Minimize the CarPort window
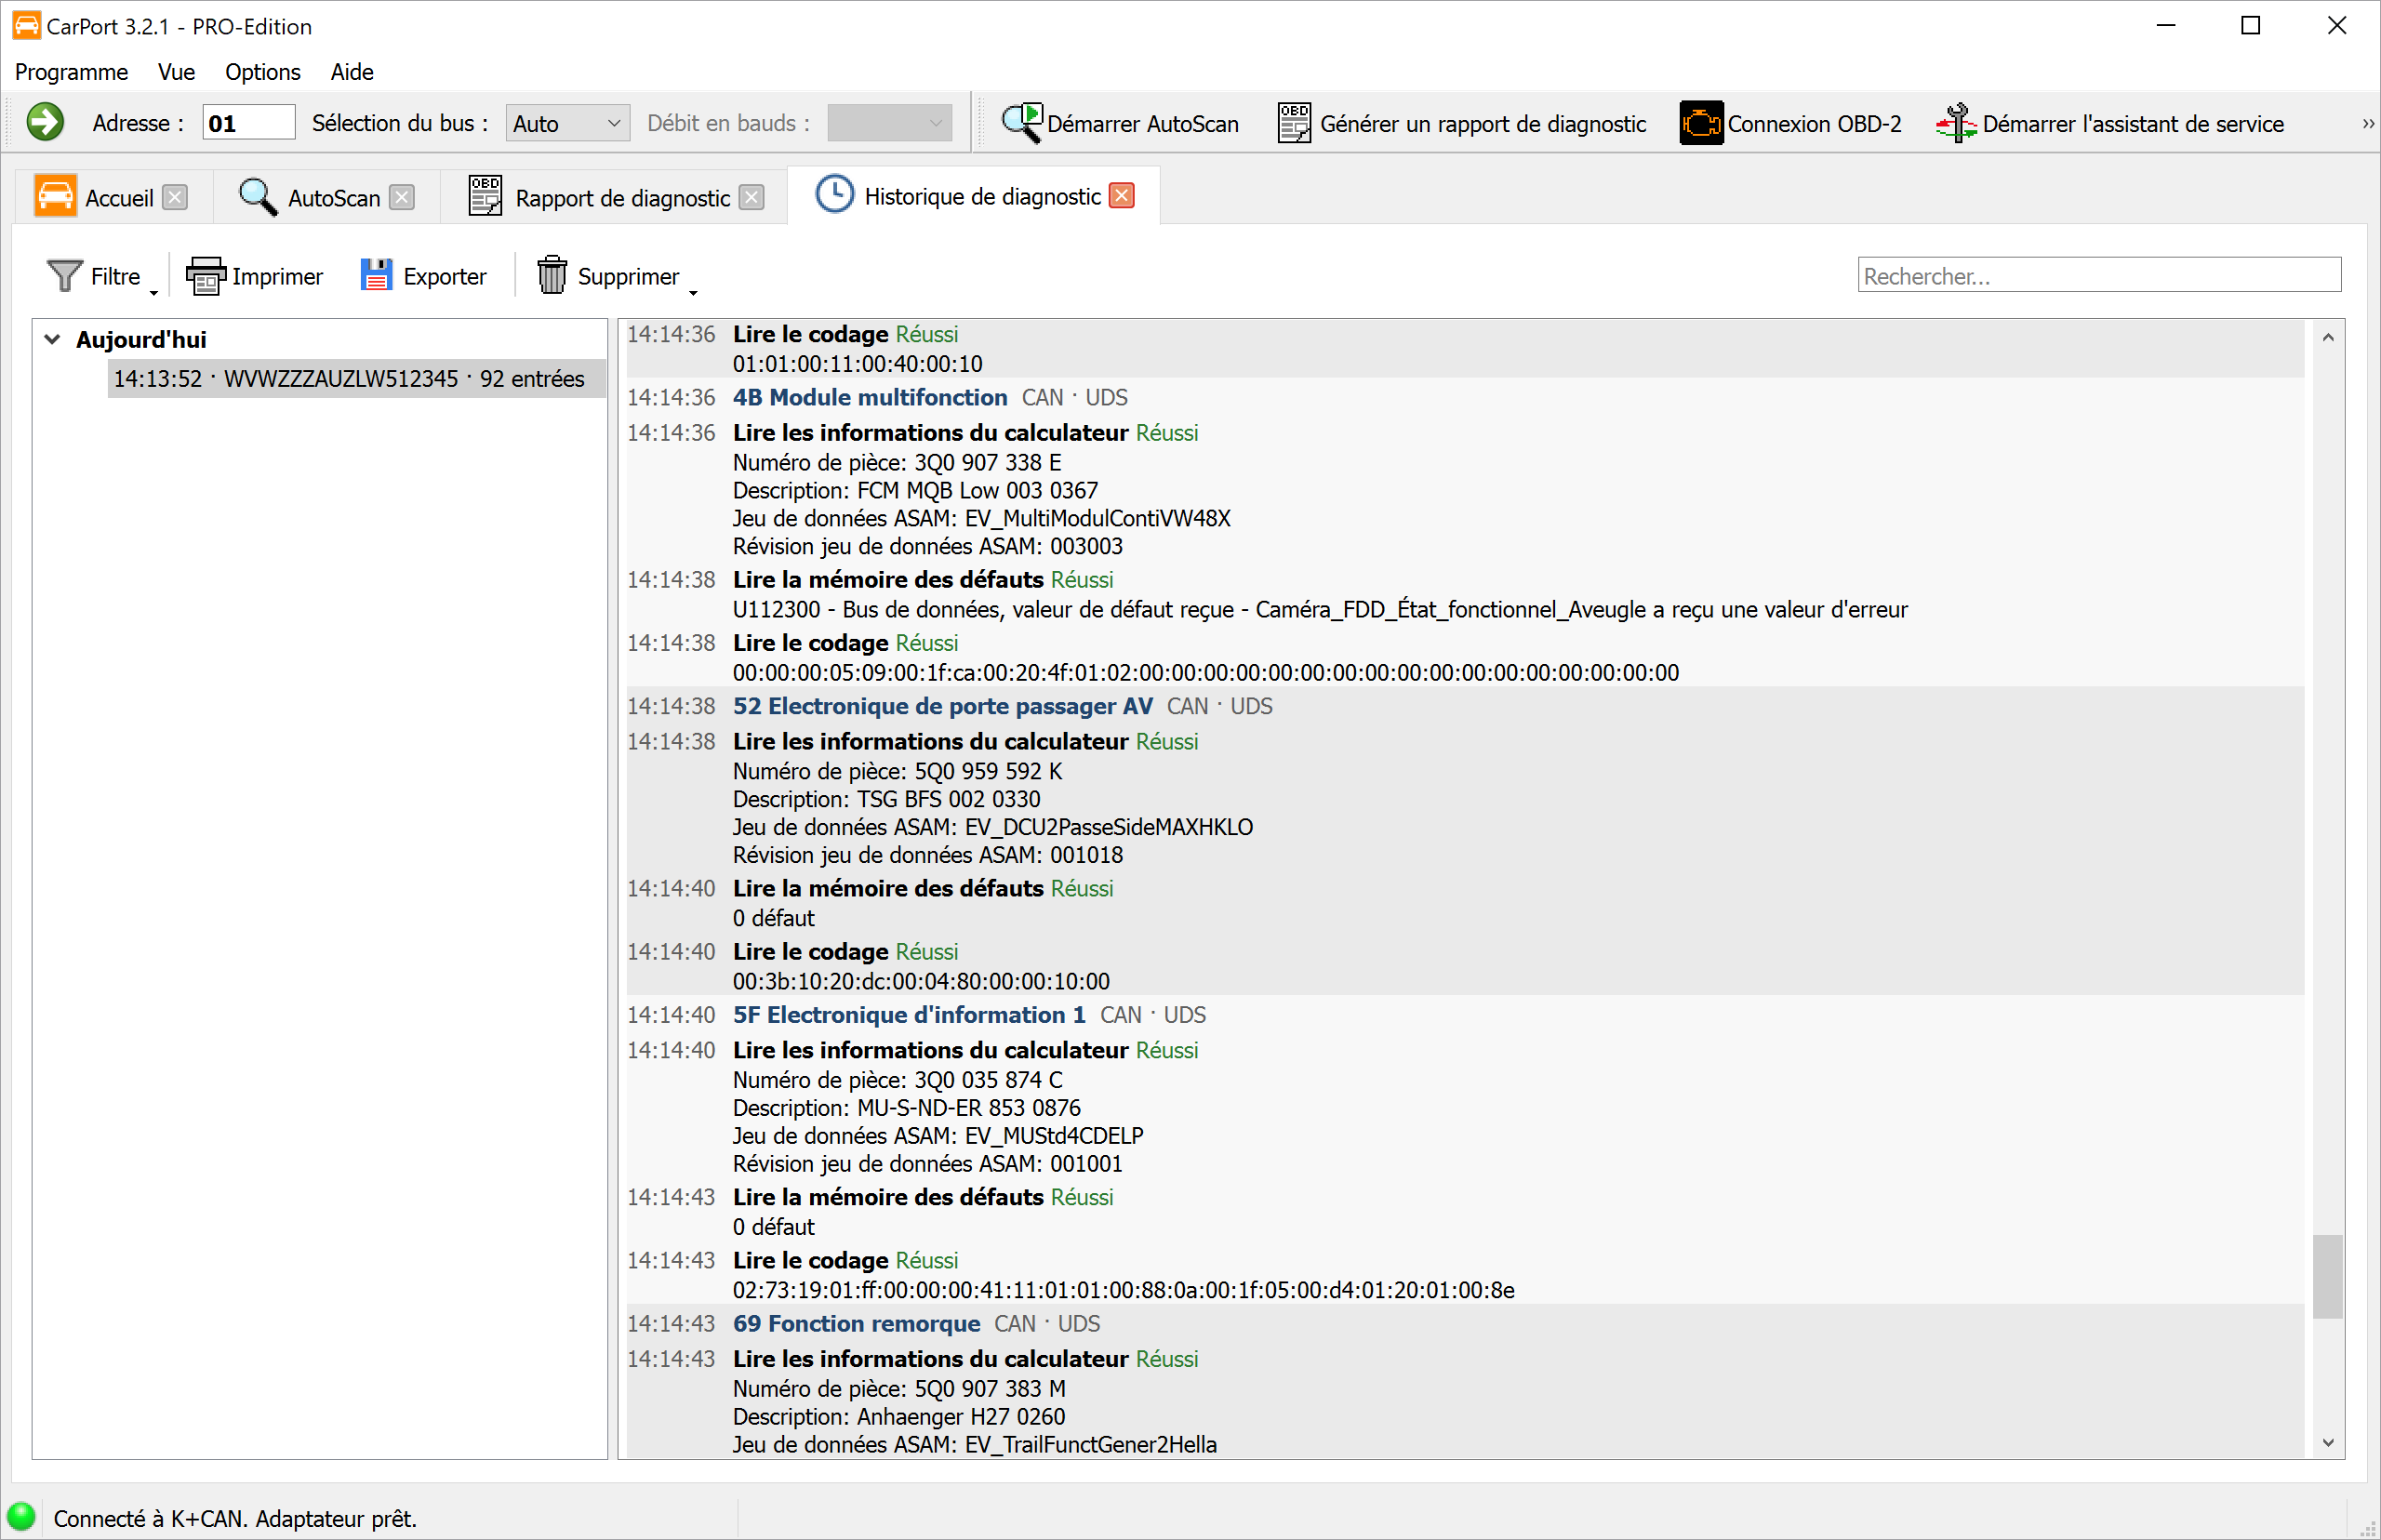 pyautogui.click(x=2166, y=26)
